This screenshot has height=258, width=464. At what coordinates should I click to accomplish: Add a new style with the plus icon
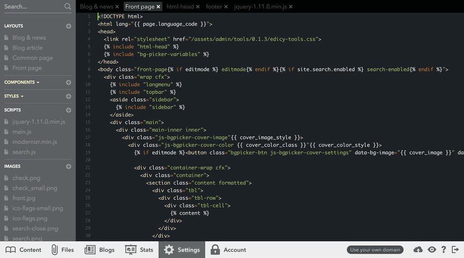click(68, 96)
